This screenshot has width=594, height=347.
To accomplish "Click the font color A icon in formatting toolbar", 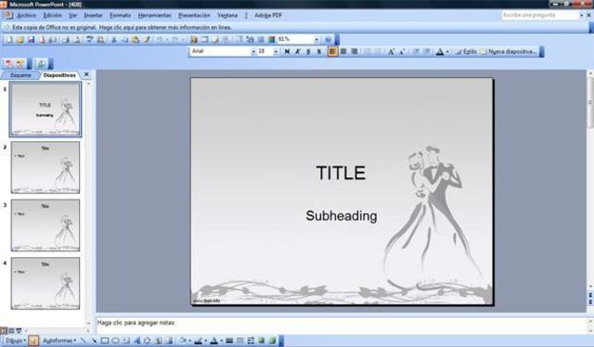I will point(439,52).
